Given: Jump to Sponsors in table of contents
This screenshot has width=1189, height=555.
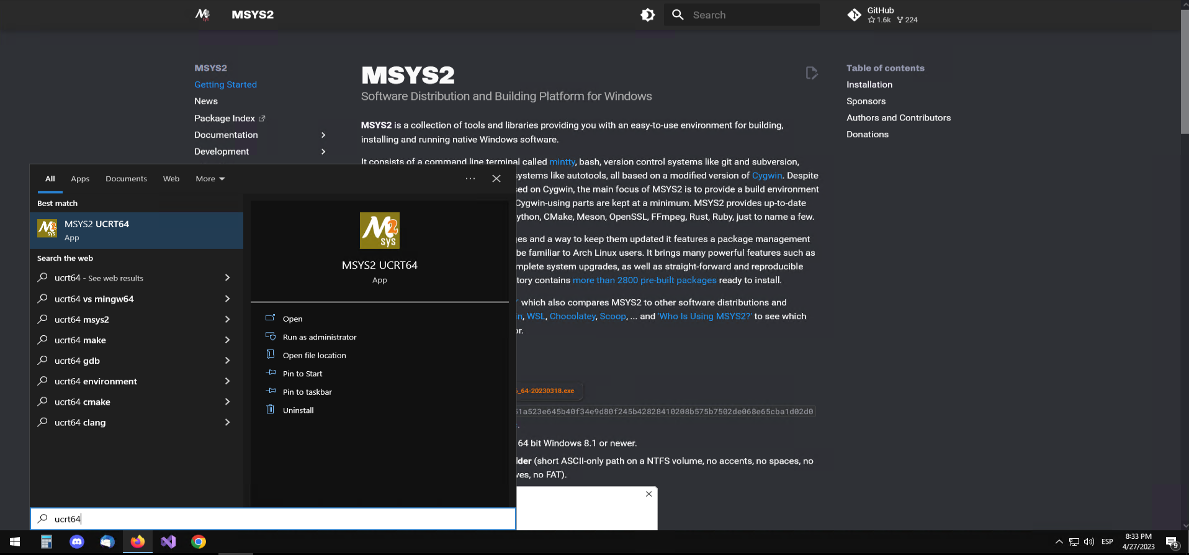Looking at the screenshot, I should coord(866,101).
